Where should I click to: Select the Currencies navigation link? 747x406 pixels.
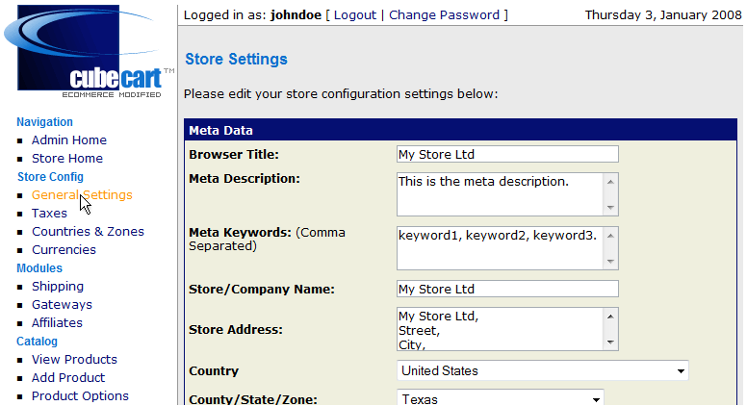(x=64, y=250)
